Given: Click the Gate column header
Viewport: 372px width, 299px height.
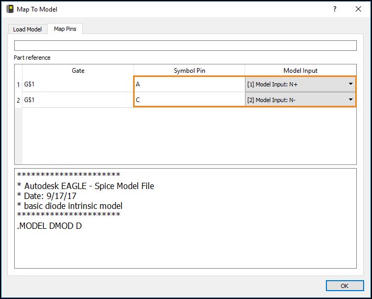Looking at the screenshot, I should click(x=78, y=70).
